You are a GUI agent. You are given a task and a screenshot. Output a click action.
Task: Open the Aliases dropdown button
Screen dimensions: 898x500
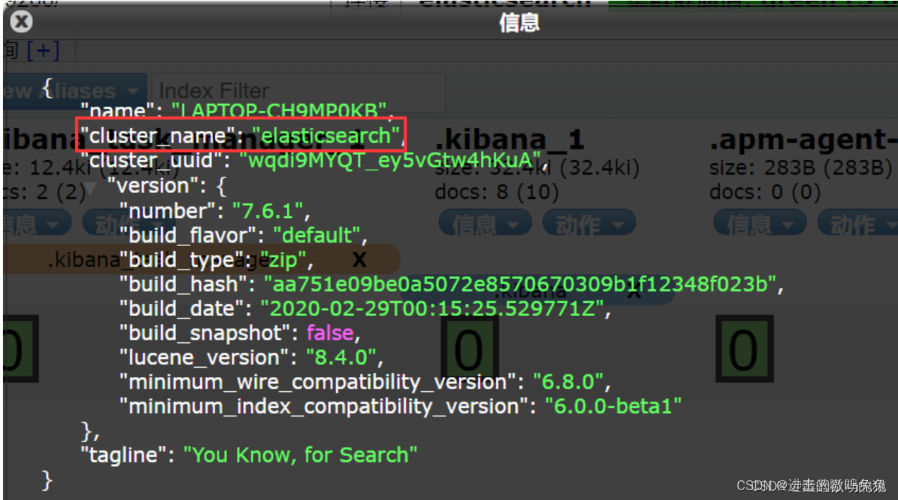point(74,91)
